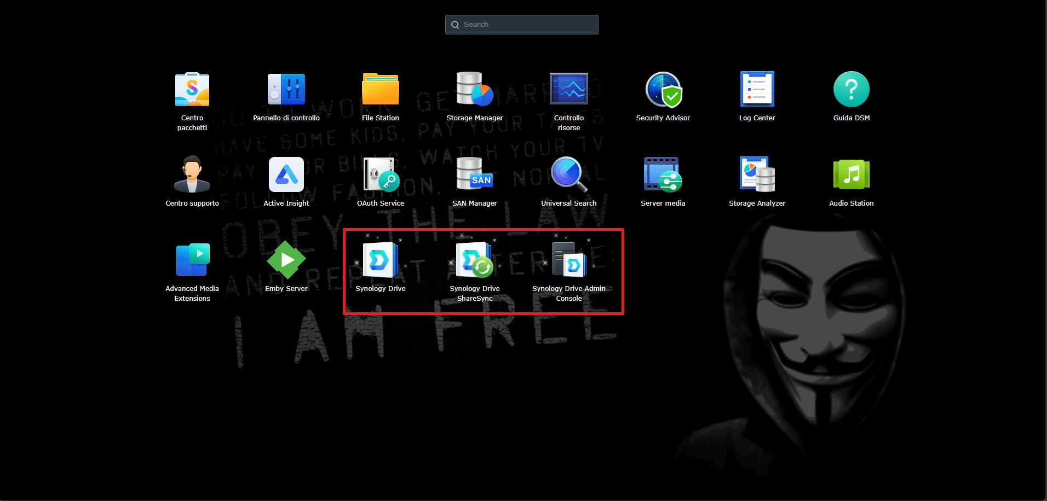Viewport: 1047px width, 501px height.
Task: Launch Emby Server
Action: pos(286,260)
